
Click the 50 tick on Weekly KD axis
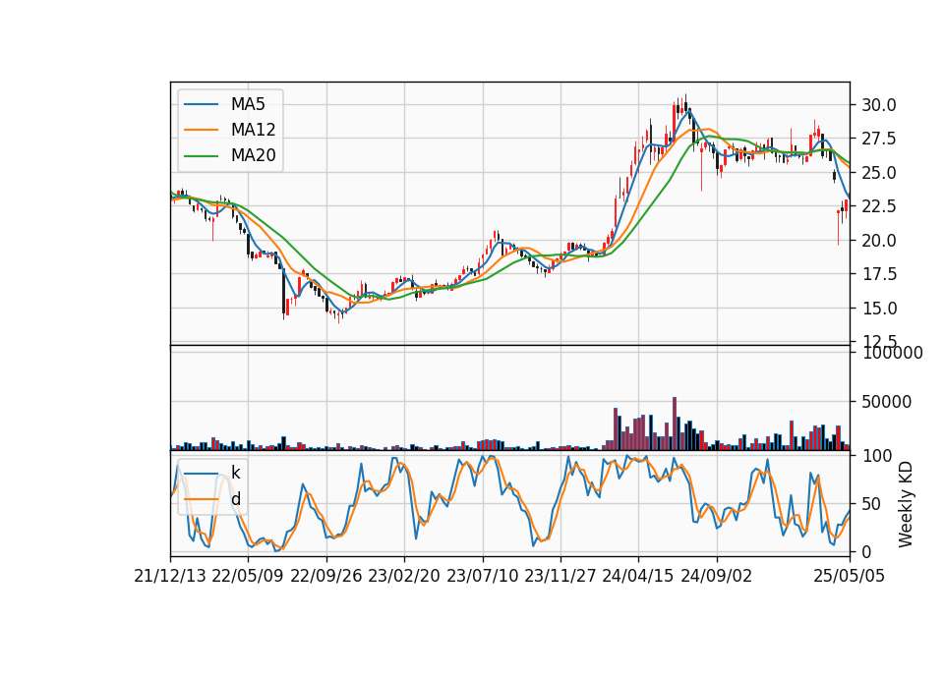(871, 504)
